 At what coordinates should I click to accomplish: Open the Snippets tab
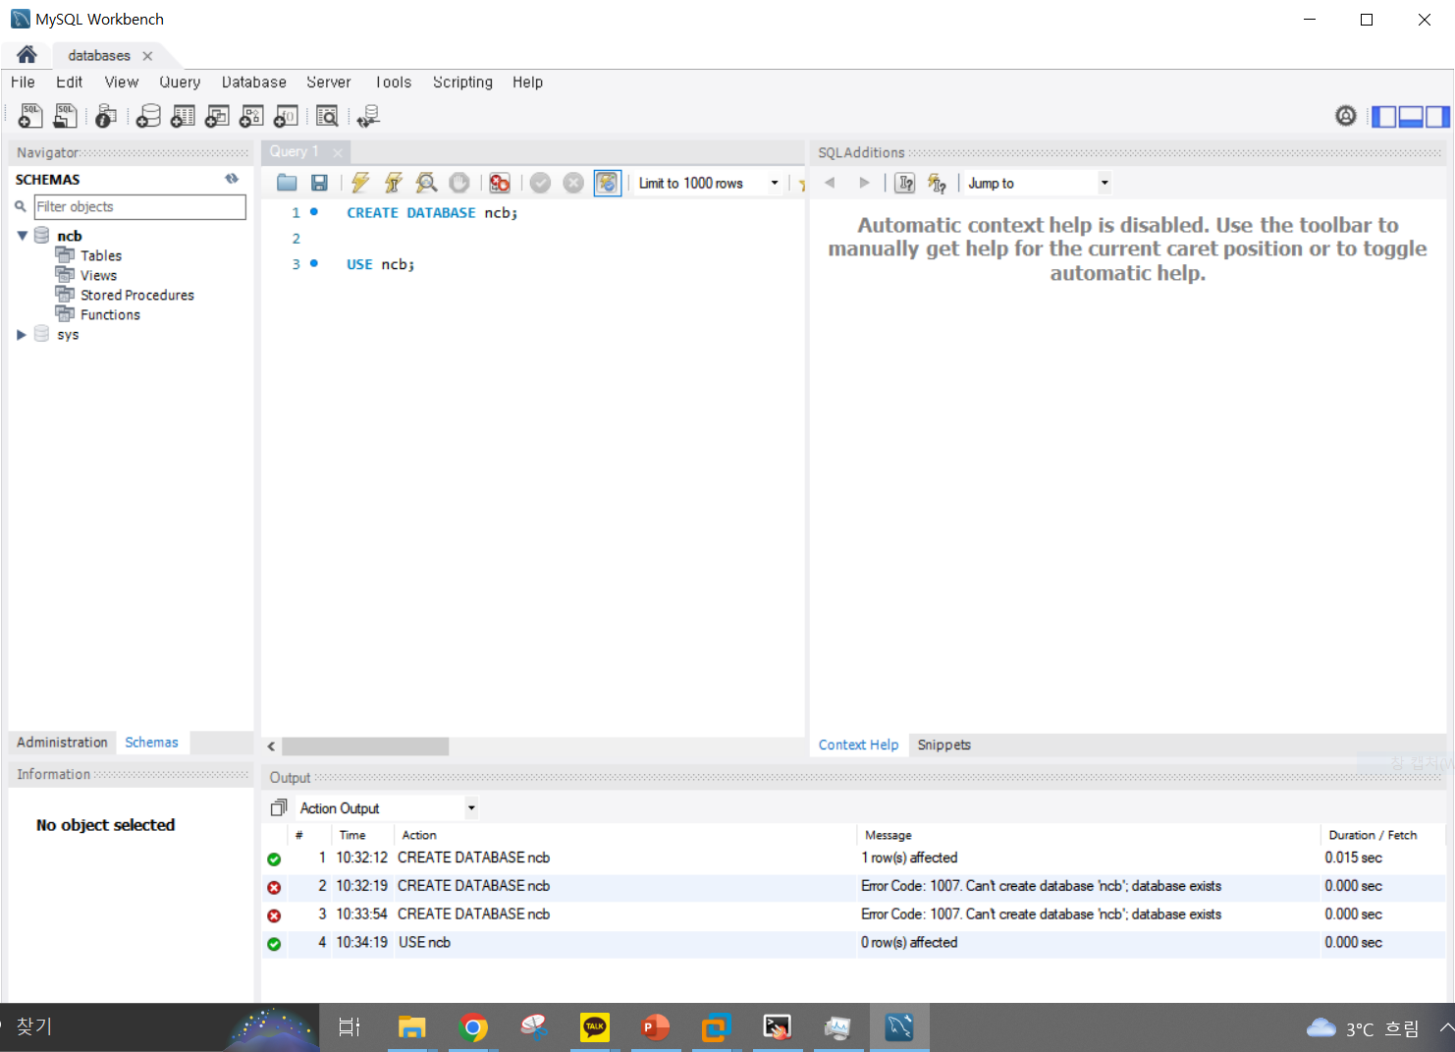pos(944,745)
